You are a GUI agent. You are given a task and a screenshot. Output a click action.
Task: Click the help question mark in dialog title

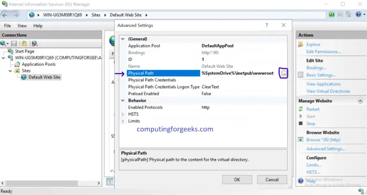pos(266,25)
